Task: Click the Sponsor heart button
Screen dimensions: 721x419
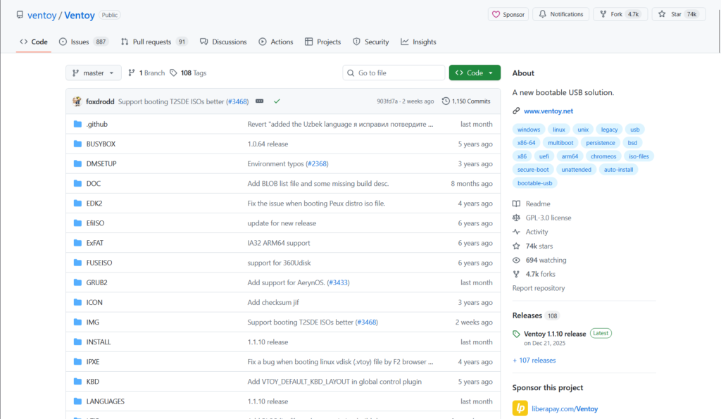Action: click(508, 14)
